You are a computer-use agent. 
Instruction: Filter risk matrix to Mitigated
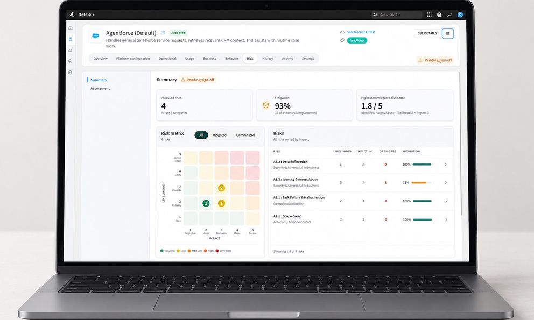pos(219,135)
